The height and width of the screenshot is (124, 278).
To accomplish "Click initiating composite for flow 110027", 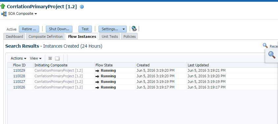I will 59,82.
